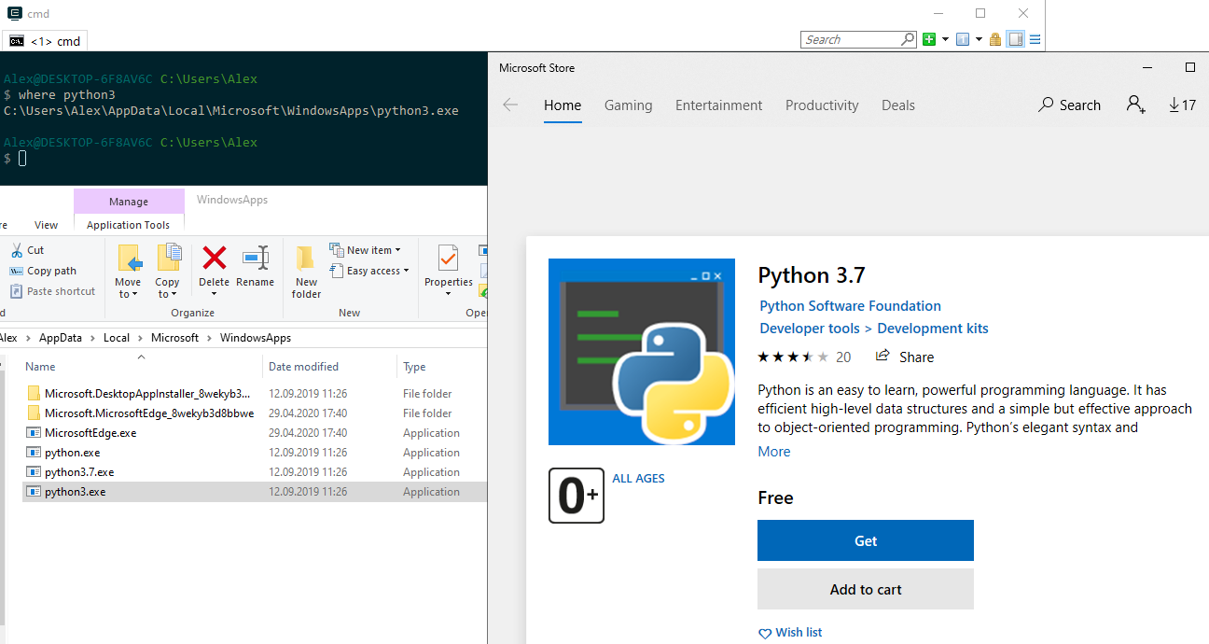
Task: Open the downloads arrow showing 17
Action: [1182, 105]
